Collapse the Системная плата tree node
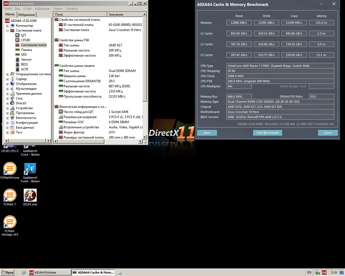Image resolution: width=345 pixels, height=276 pixels. pos(7,31)
